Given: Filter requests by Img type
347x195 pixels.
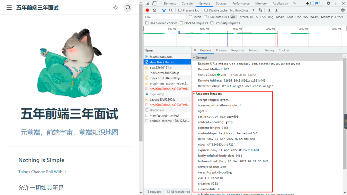Looking at the screenshot, I should click(x=271, y=17).
